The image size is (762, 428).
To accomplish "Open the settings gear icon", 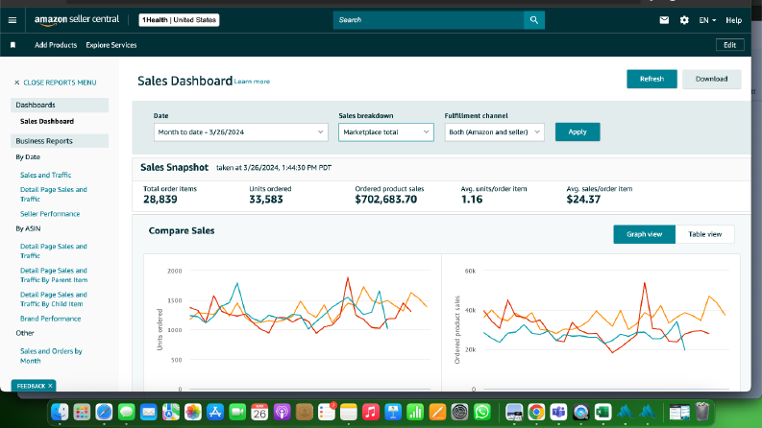I will coord(684,20).
